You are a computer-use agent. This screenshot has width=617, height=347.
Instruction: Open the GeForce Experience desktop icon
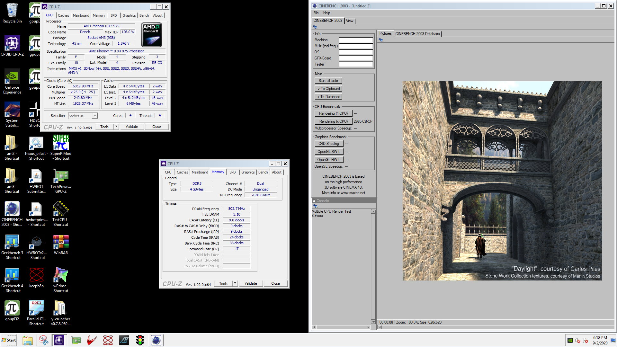pos(12,81)
